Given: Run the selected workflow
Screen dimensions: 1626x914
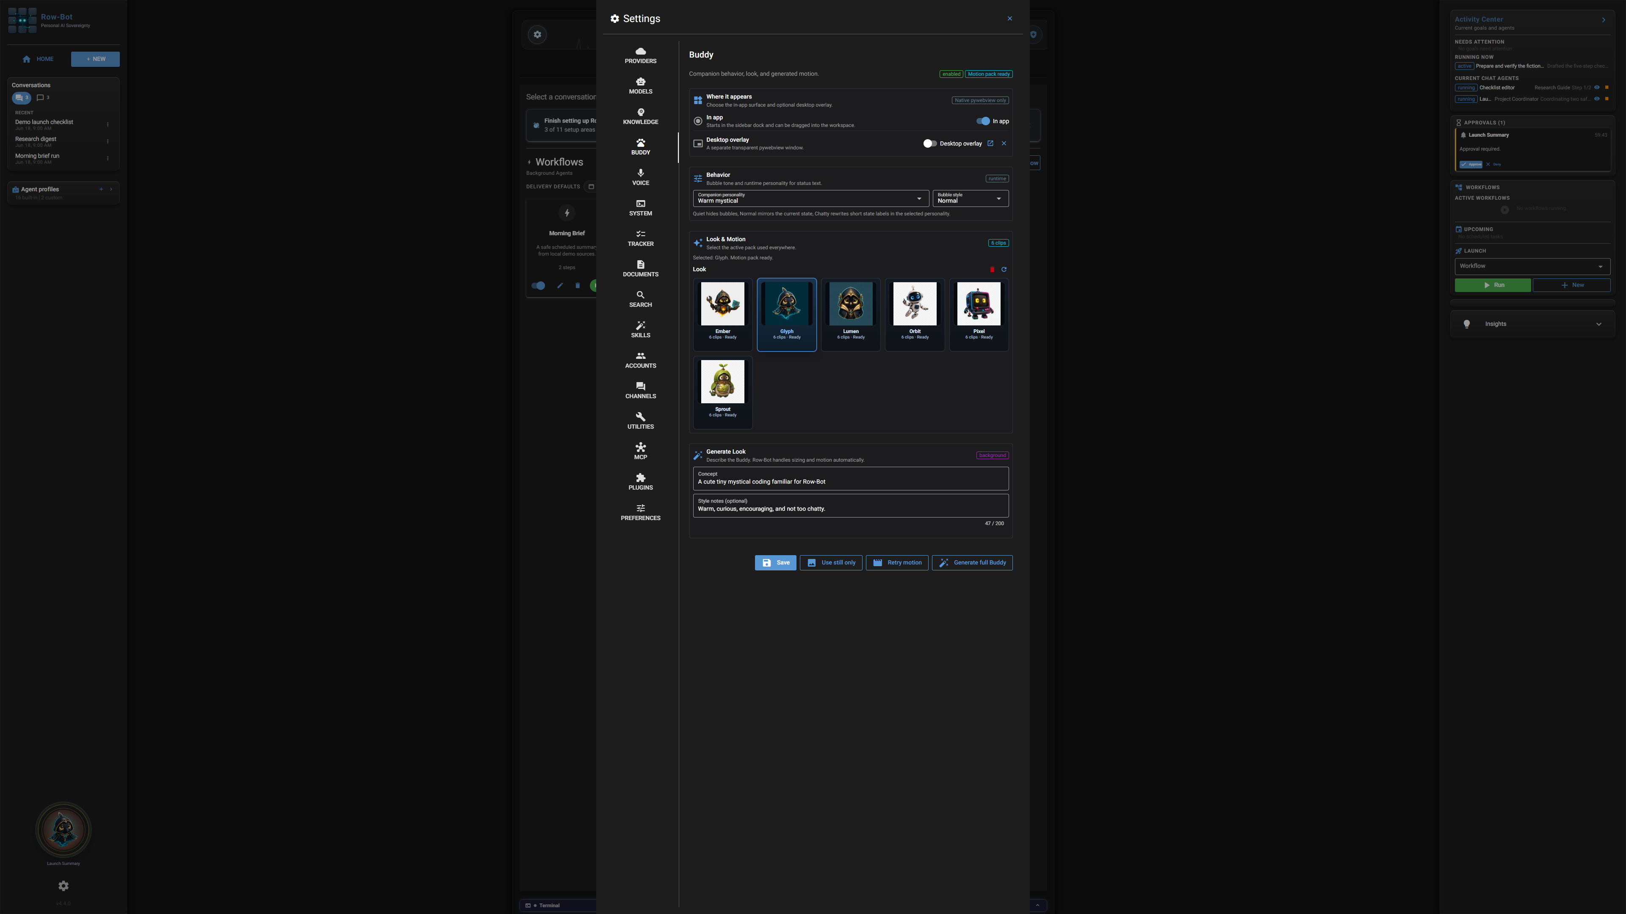Looking at the screenshot, I should point(1492,285).
